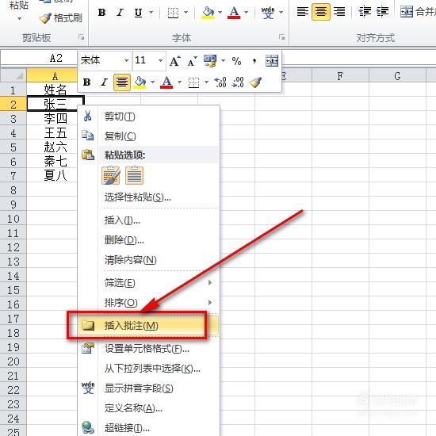Choose Show Phonetic Field 显示拼音字段(S)
Viewport: 436px width, 436px height.
149,388
